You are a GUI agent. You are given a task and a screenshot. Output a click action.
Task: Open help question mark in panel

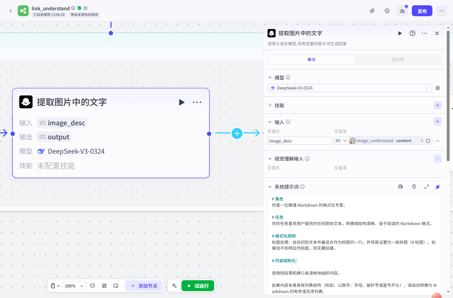click(x=412, y=33)
